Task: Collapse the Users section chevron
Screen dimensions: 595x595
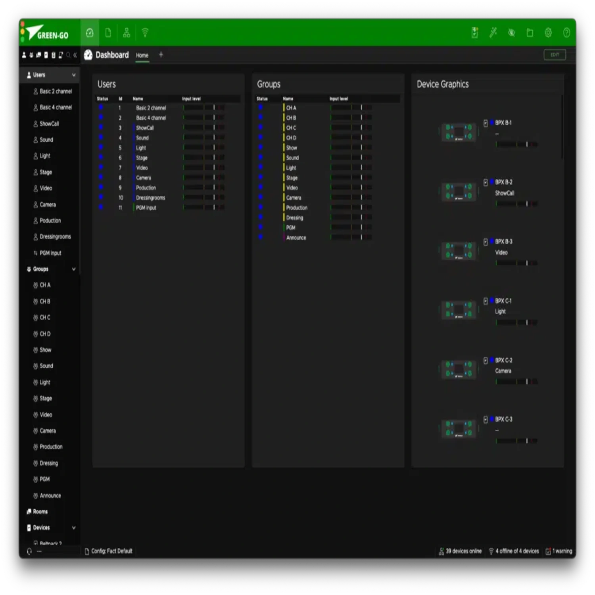Action: tap(73, 75)
